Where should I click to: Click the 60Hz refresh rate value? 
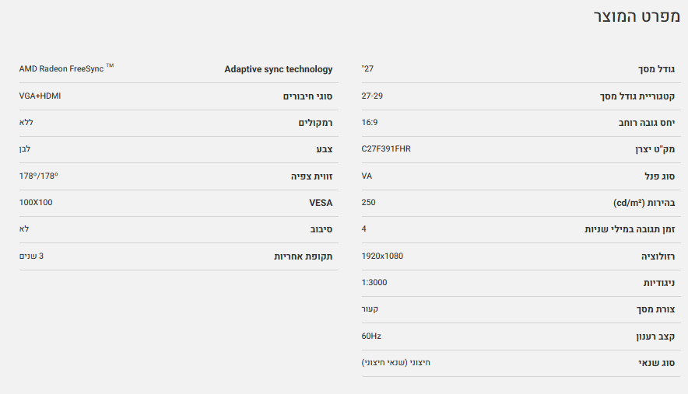click(371, 336)
